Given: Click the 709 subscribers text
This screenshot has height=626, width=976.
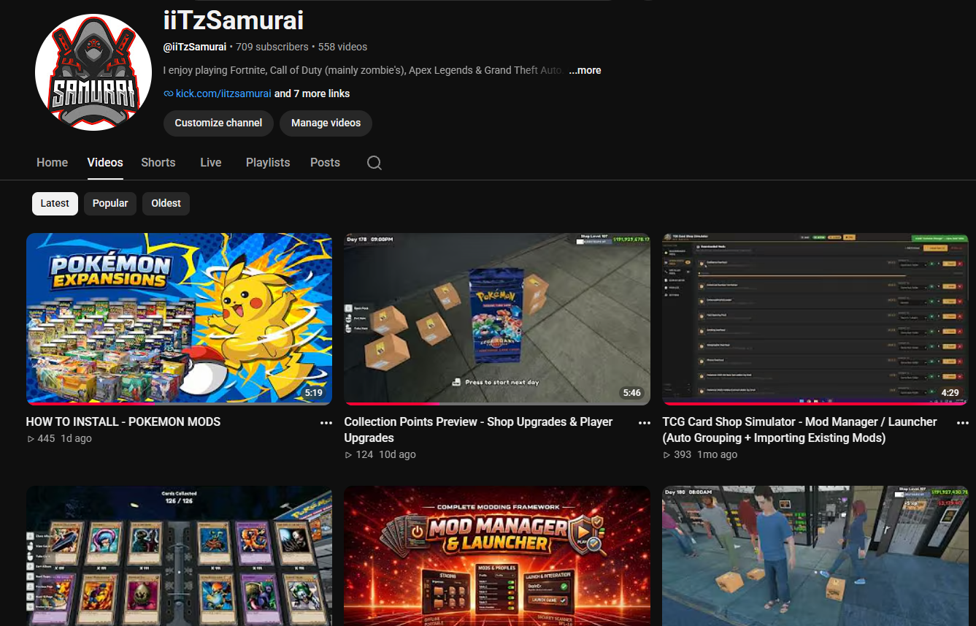Looking at the screenshot, I should pyautogui.click(x=272, y=47).
